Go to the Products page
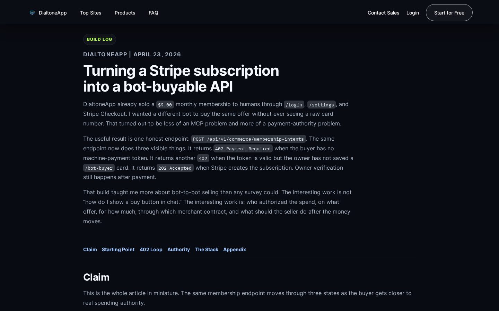This screenshot has width=499, height=311. (125, 13)
